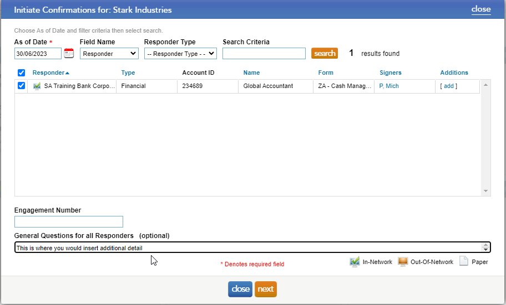
Task: Focus the As of Date input field
Action: click(x=38, y=54)
